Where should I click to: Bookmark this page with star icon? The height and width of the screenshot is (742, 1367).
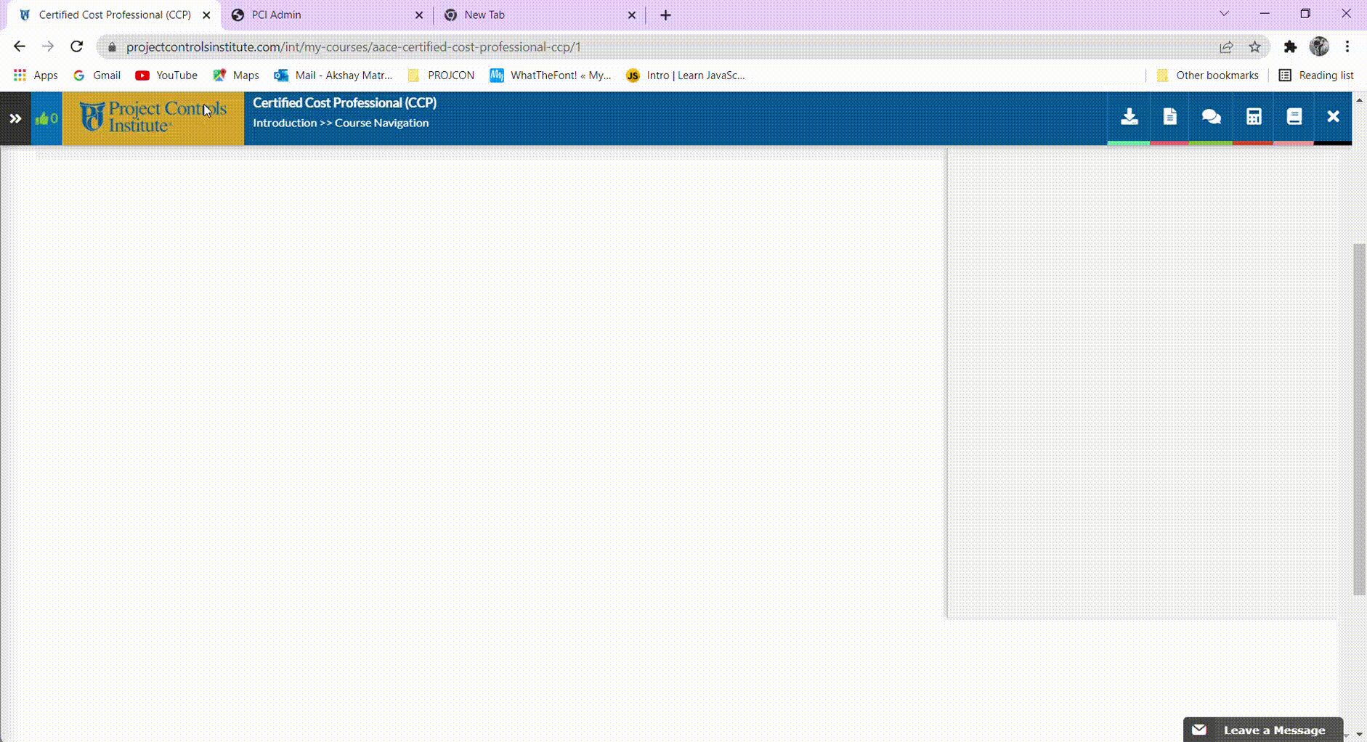[1254, 47]
